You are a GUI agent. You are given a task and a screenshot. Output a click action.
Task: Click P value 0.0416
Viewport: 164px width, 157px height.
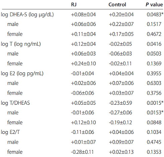154,44
